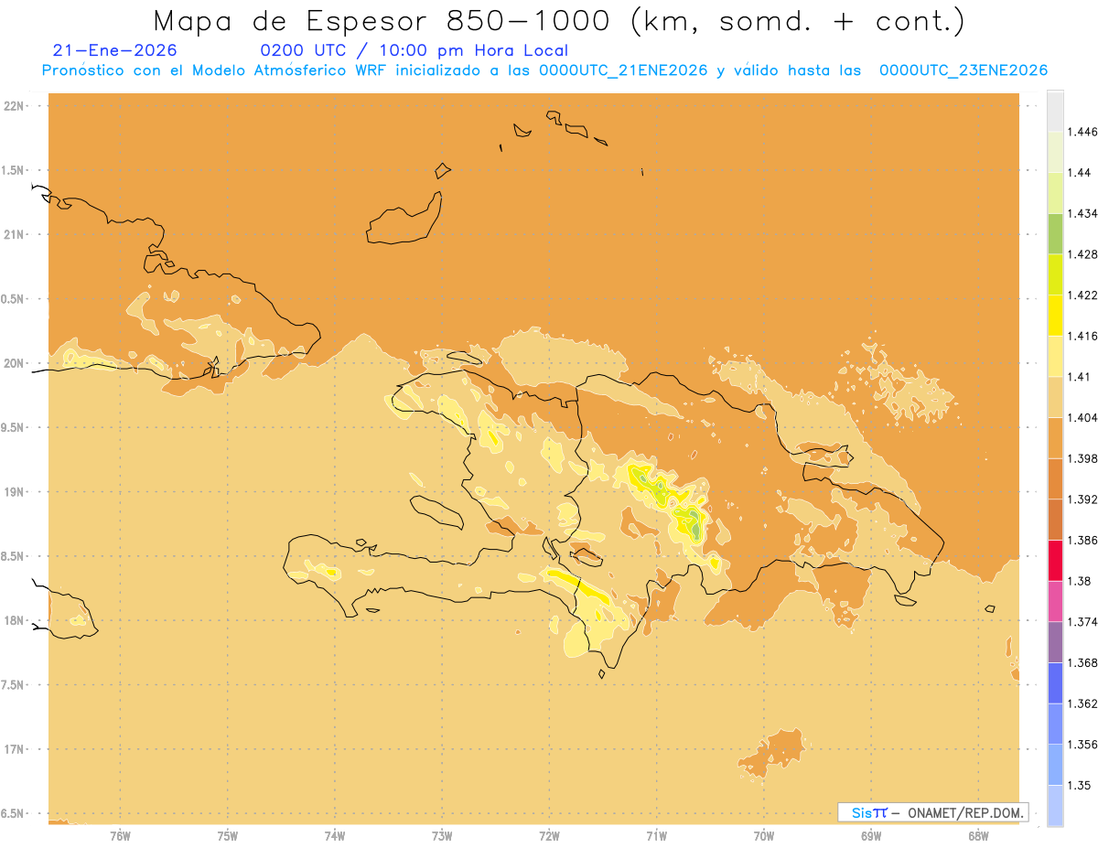1098x848 pixels.
Task: Click the '1.392' colorbar value
Action: point(1082,499)
